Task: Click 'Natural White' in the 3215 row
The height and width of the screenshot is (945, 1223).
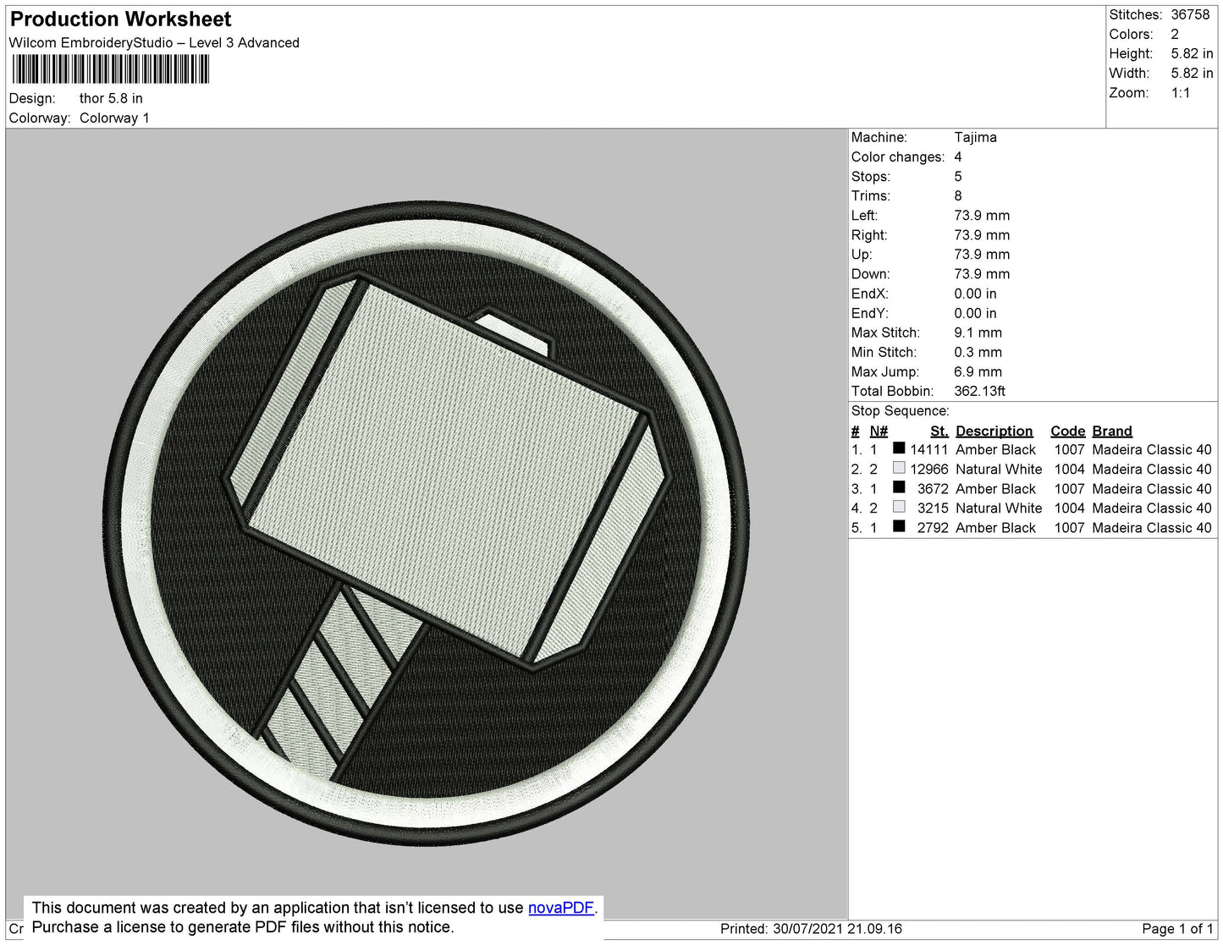Action: pyautogui.click(x=999, y=508)
